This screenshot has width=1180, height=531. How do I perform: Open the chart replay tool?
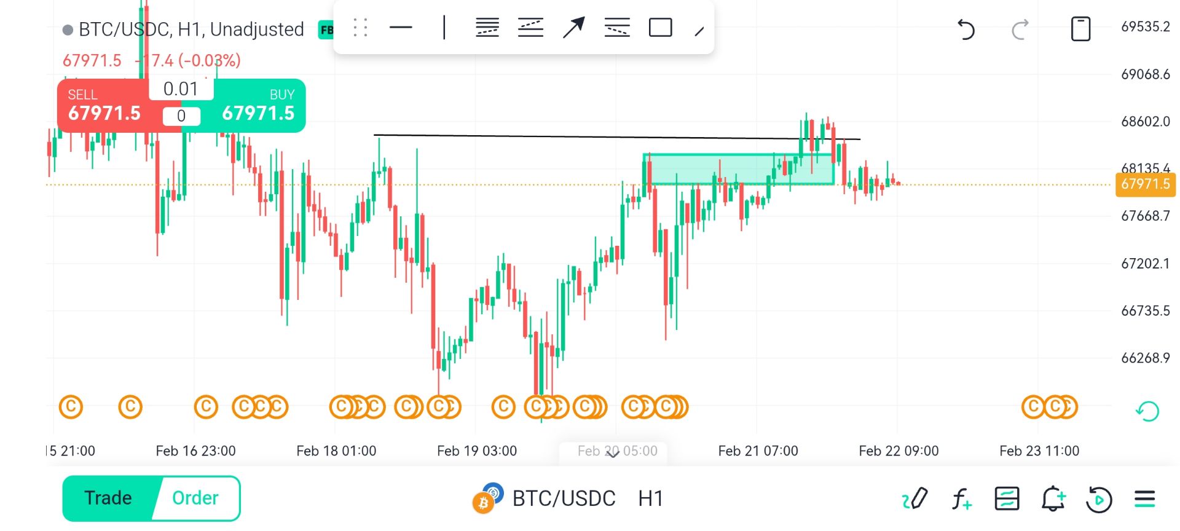click(x=1099, y=498)
